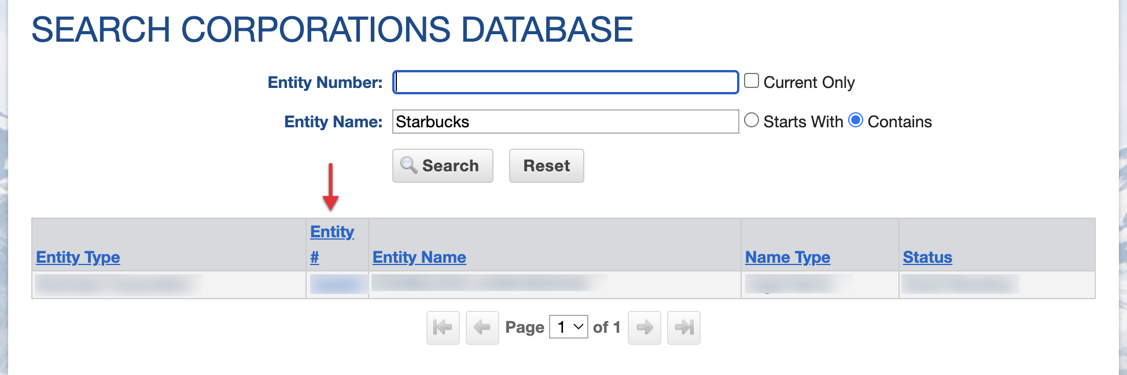Sort results by Entity # column

click(x=332, y=232)
